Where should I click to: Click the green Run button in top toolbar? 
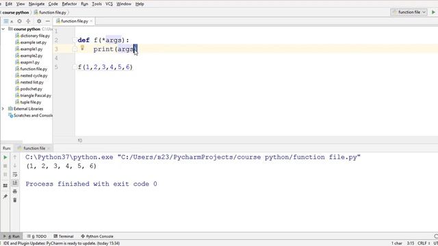click(433, 12)
